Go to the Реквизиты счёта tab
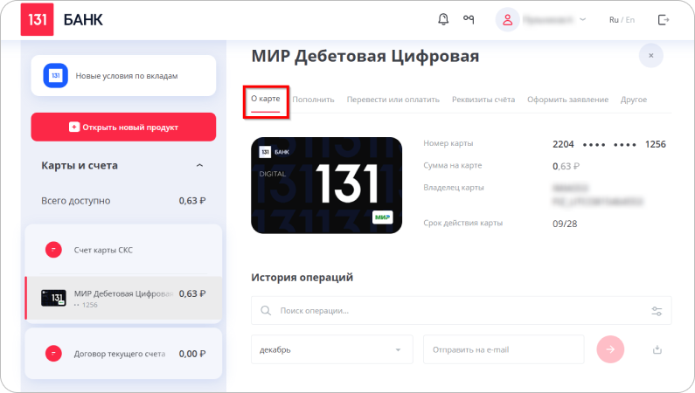The height and width of the screenshot is (393, 695). pos(483,100)
